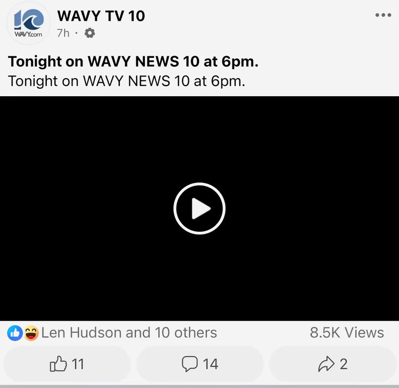Open comments with the speech bubble icon

click(x=190, y=364)
